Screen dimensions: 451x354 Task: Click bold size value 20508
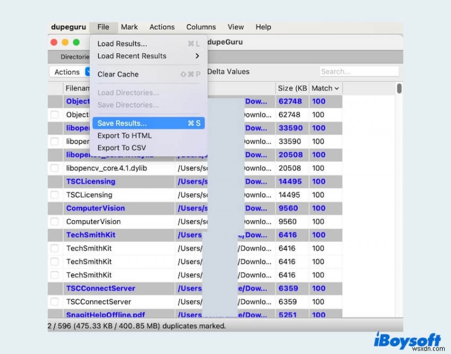click(x=290, y=155)
